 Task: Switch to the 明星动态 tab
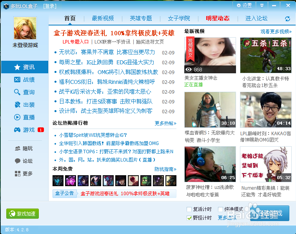click(x=218, y=18)
